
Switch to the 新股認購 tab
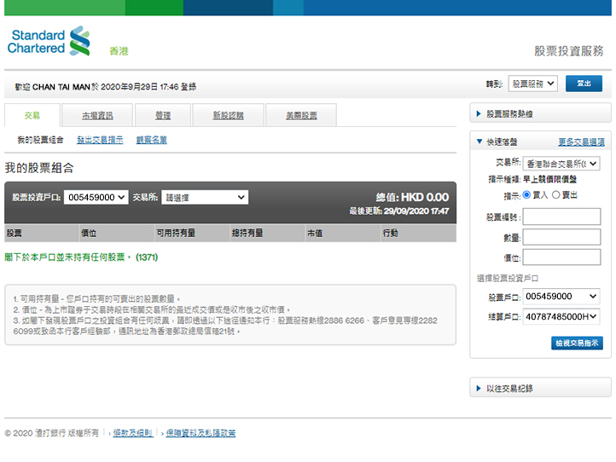click(x=228, y=115)
